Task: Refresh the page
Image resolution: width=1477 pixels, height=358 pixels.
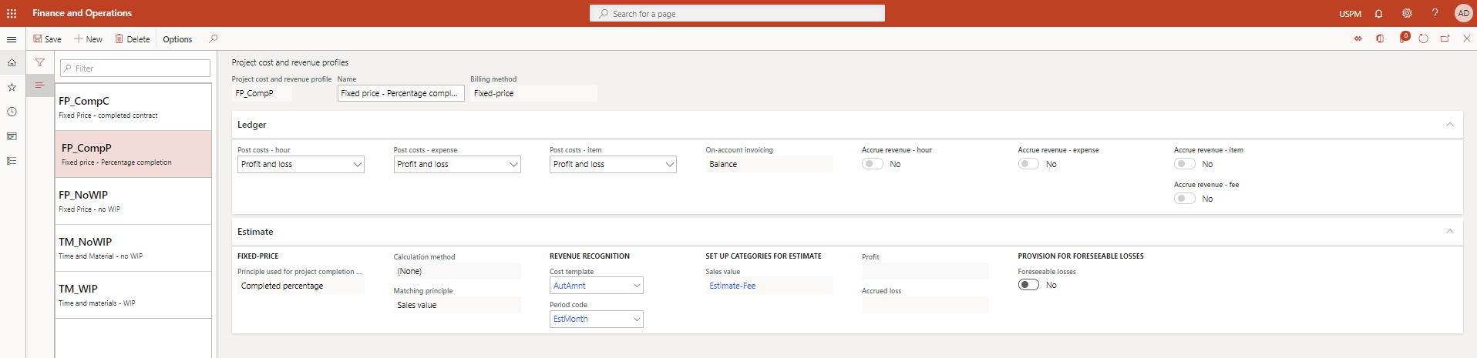Action: pyautogui.click(x=1424, y=39)
